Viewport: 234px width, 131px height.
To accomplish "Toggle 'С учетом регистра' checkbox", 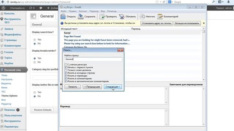I will pyautogui.click(x=66, y=64).
